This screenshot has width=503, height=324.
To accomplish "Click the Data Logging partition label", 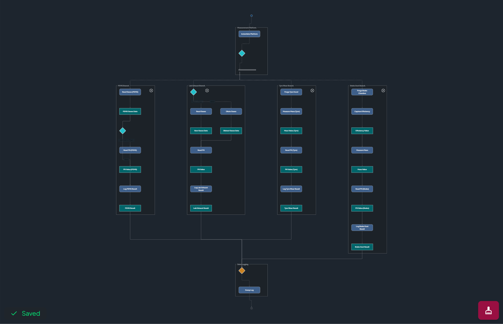I will (243, 264).
